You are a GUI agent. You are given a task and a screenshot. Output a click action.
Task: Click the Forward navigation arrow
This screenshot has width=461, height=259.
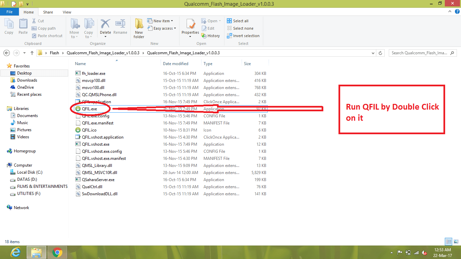[16, 53]
